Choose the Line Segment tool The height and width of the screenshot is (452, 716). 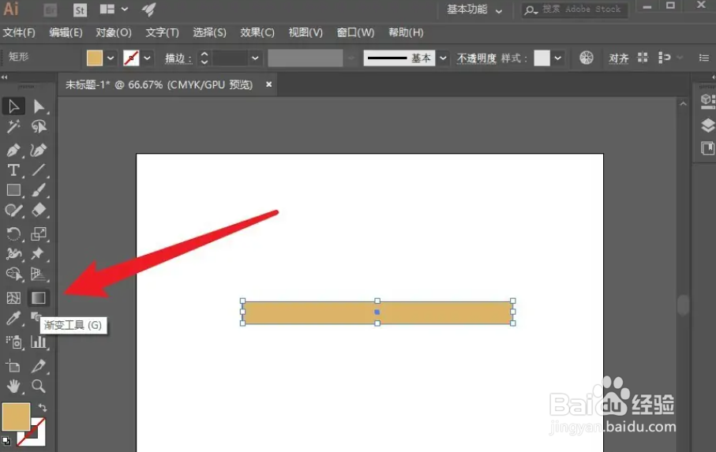[x=39, y=170]
